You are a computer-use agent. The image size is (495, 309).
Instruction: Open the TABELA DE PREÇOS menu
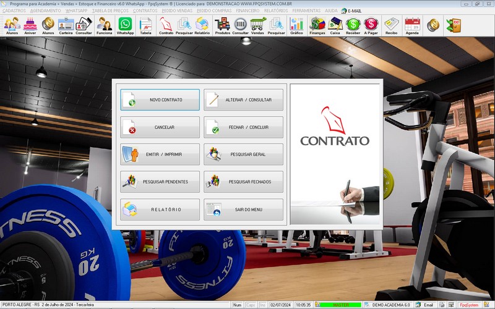110,11
